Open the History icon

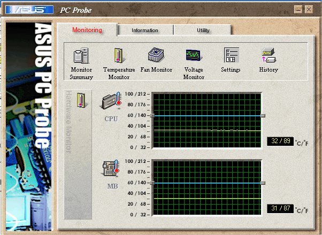pyautogui.click(x=269, y=55)
